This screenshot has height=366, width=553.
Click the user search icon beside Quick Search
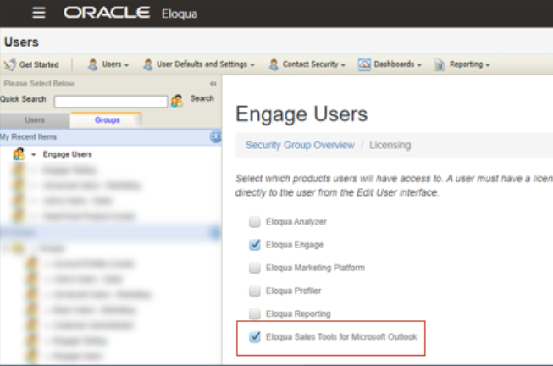[177, 101]
